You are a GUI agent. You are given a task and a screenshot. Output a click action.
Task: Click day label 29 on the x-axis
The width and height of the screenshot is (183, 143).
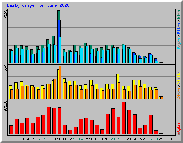pyautogui.click(x=161, y=139)
